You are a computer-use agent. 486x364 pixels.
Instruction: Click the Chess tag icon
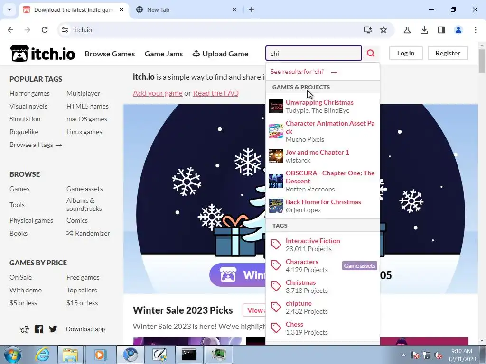[x=276, y=328]
